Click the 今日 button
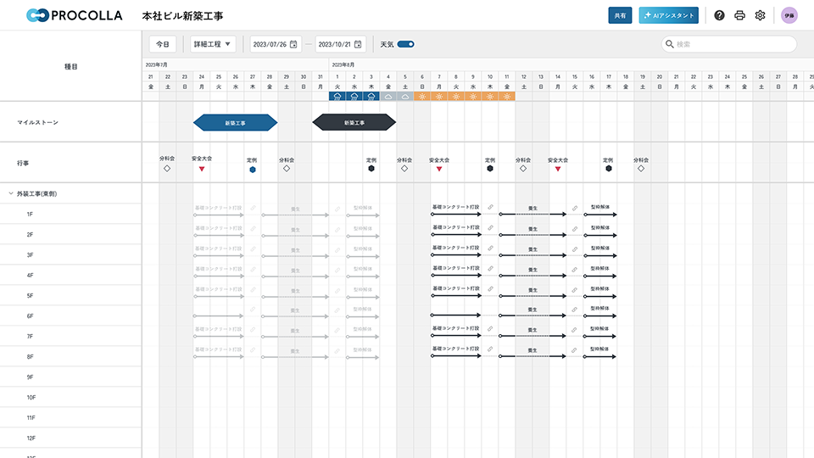Screen dimensions: 814x458 coord(163,44)
